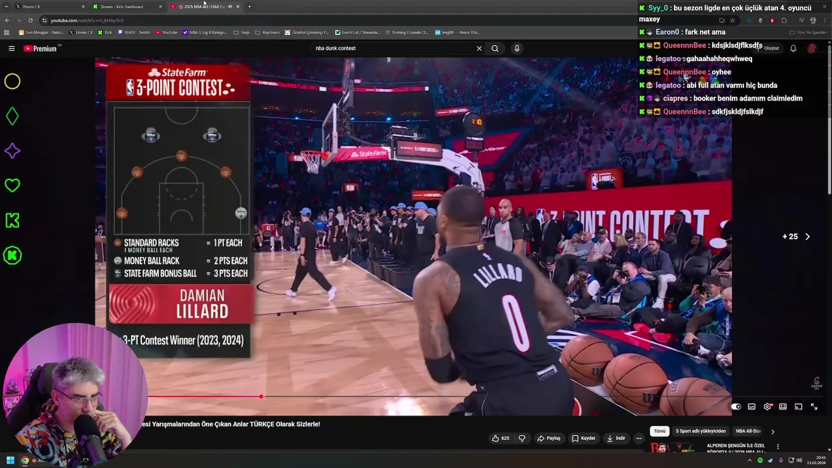Run search with the magnifier button
832x468 pixels.
(495, 48)
